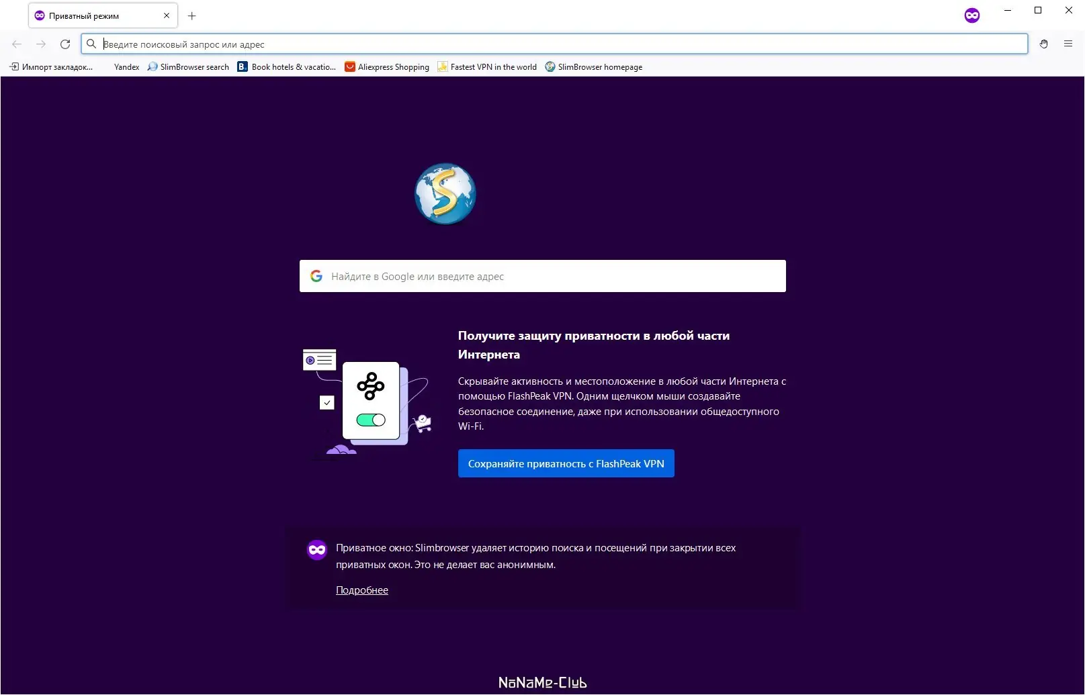Open the SlimBrowser search bookmark
The height and width of the screenshot is (695, 1085).
click(188, 67)
